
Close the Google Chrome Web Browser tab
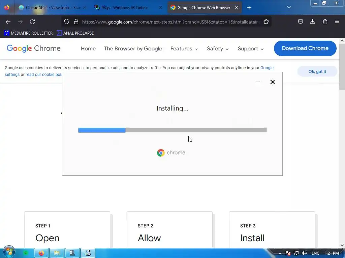(237, 7)
